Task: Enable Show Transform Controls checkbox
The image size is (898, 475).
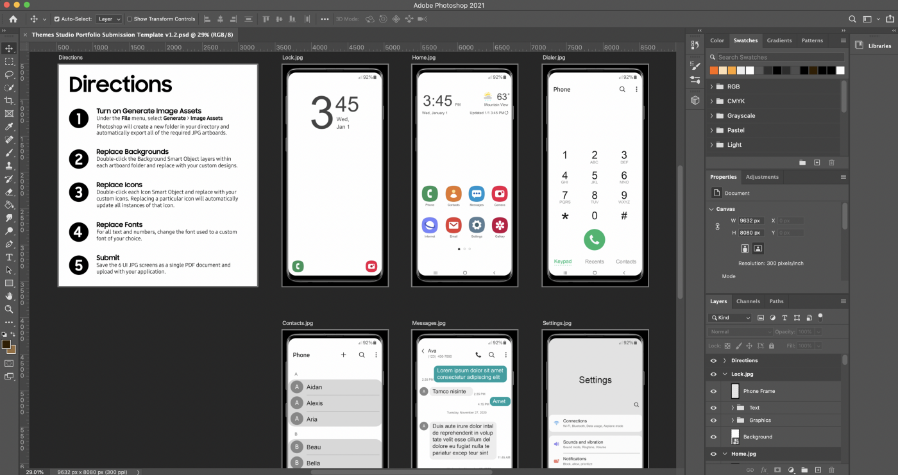Action: point(129,19)
